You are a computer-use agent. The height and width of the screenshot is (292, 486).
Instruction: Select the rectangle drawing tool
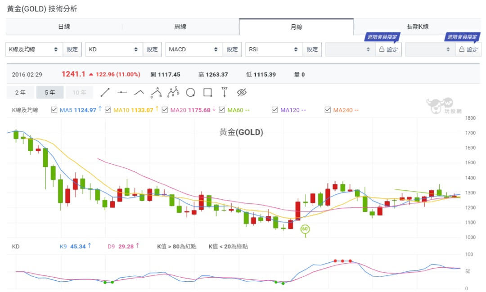click(207, 93)
